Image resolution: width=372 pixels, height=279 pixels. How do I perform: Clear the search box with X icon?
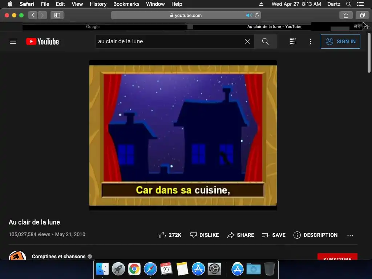click(x=247, y=41)
